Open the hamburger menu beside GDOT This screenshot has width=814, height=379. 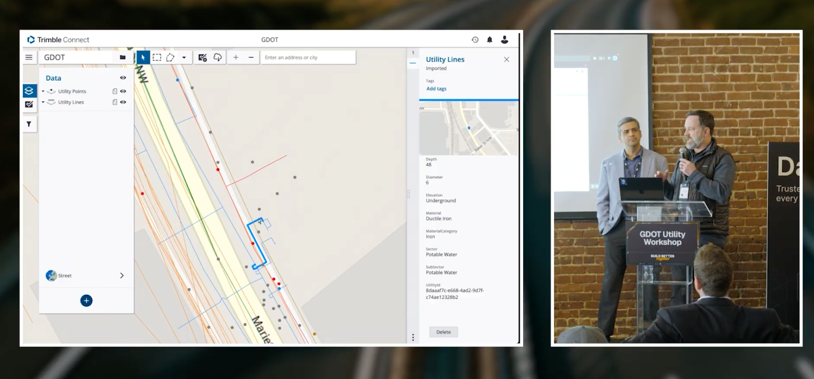point(29,57)
